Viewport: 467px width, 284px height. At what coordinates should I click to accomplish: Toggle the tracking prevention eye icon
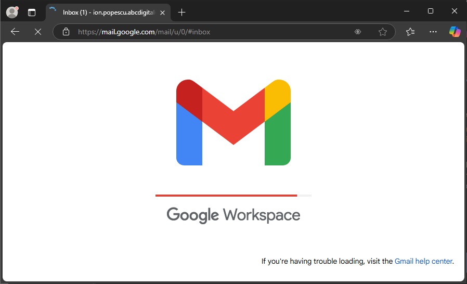point(358,32)
